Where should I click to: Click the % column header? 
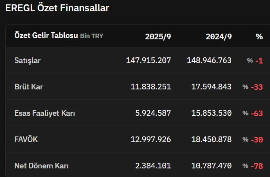(259, 37)
